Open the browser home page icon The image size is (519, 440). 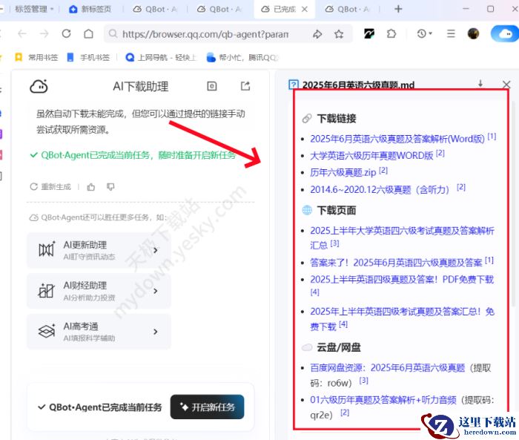tap(88, 33)
